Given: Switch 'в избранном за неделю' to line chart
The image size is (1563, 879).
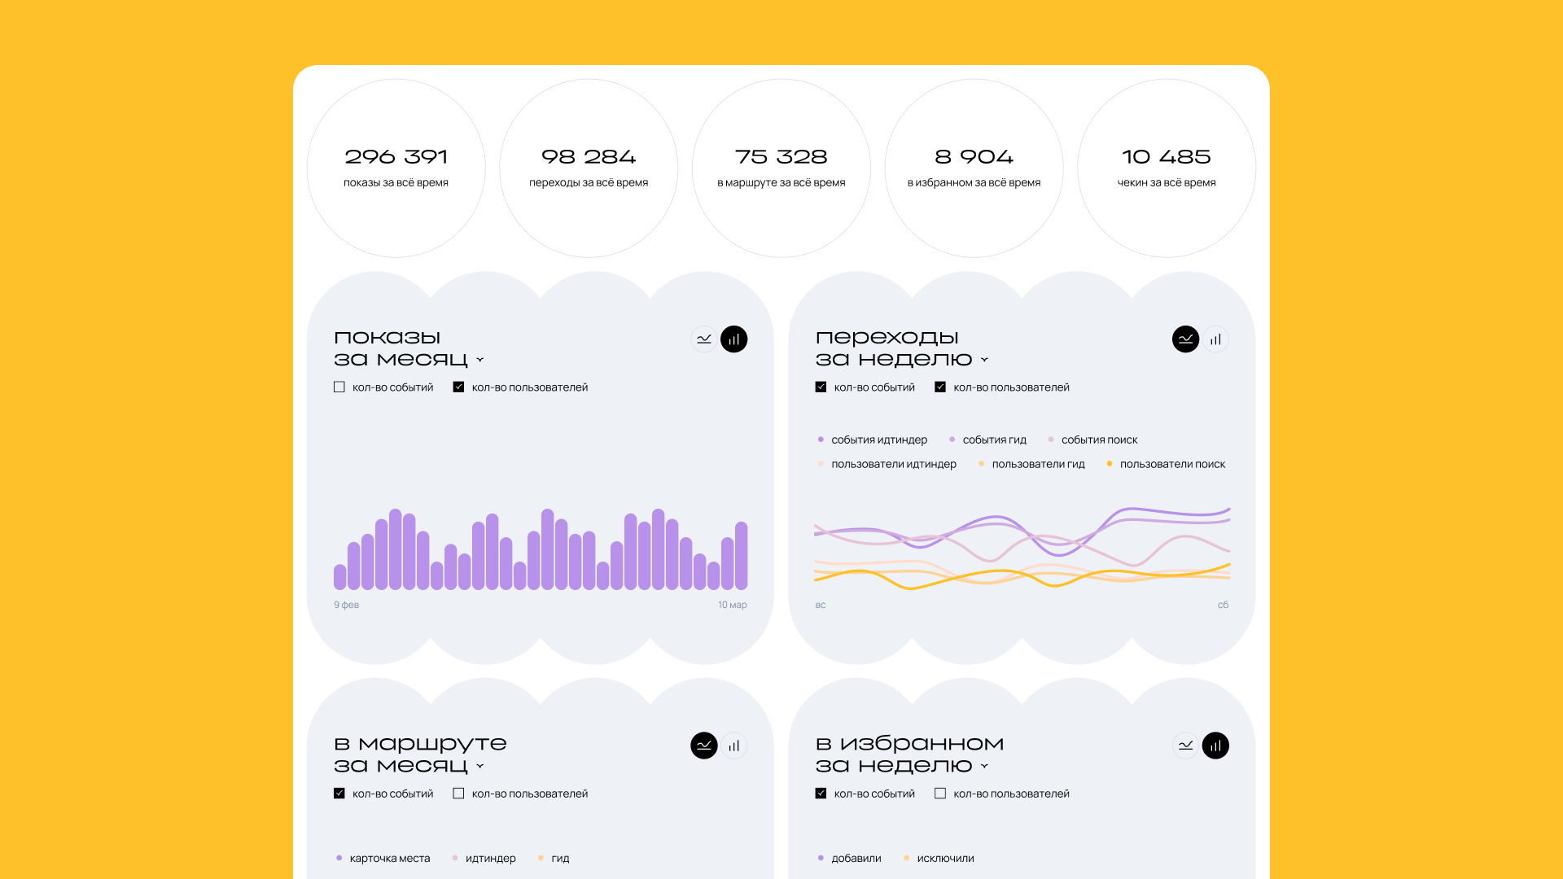Looking at the screenshot, I should (1185, 746).
